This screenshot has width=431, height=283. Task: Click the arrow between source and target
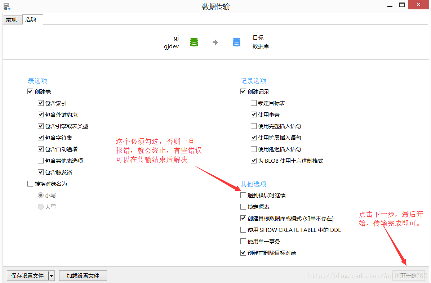coord(215,42)
